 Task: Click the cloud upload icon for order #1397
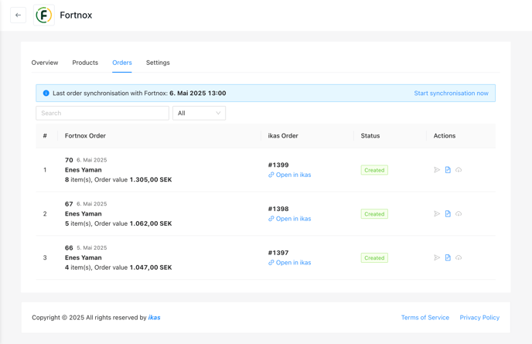[459, 257]
